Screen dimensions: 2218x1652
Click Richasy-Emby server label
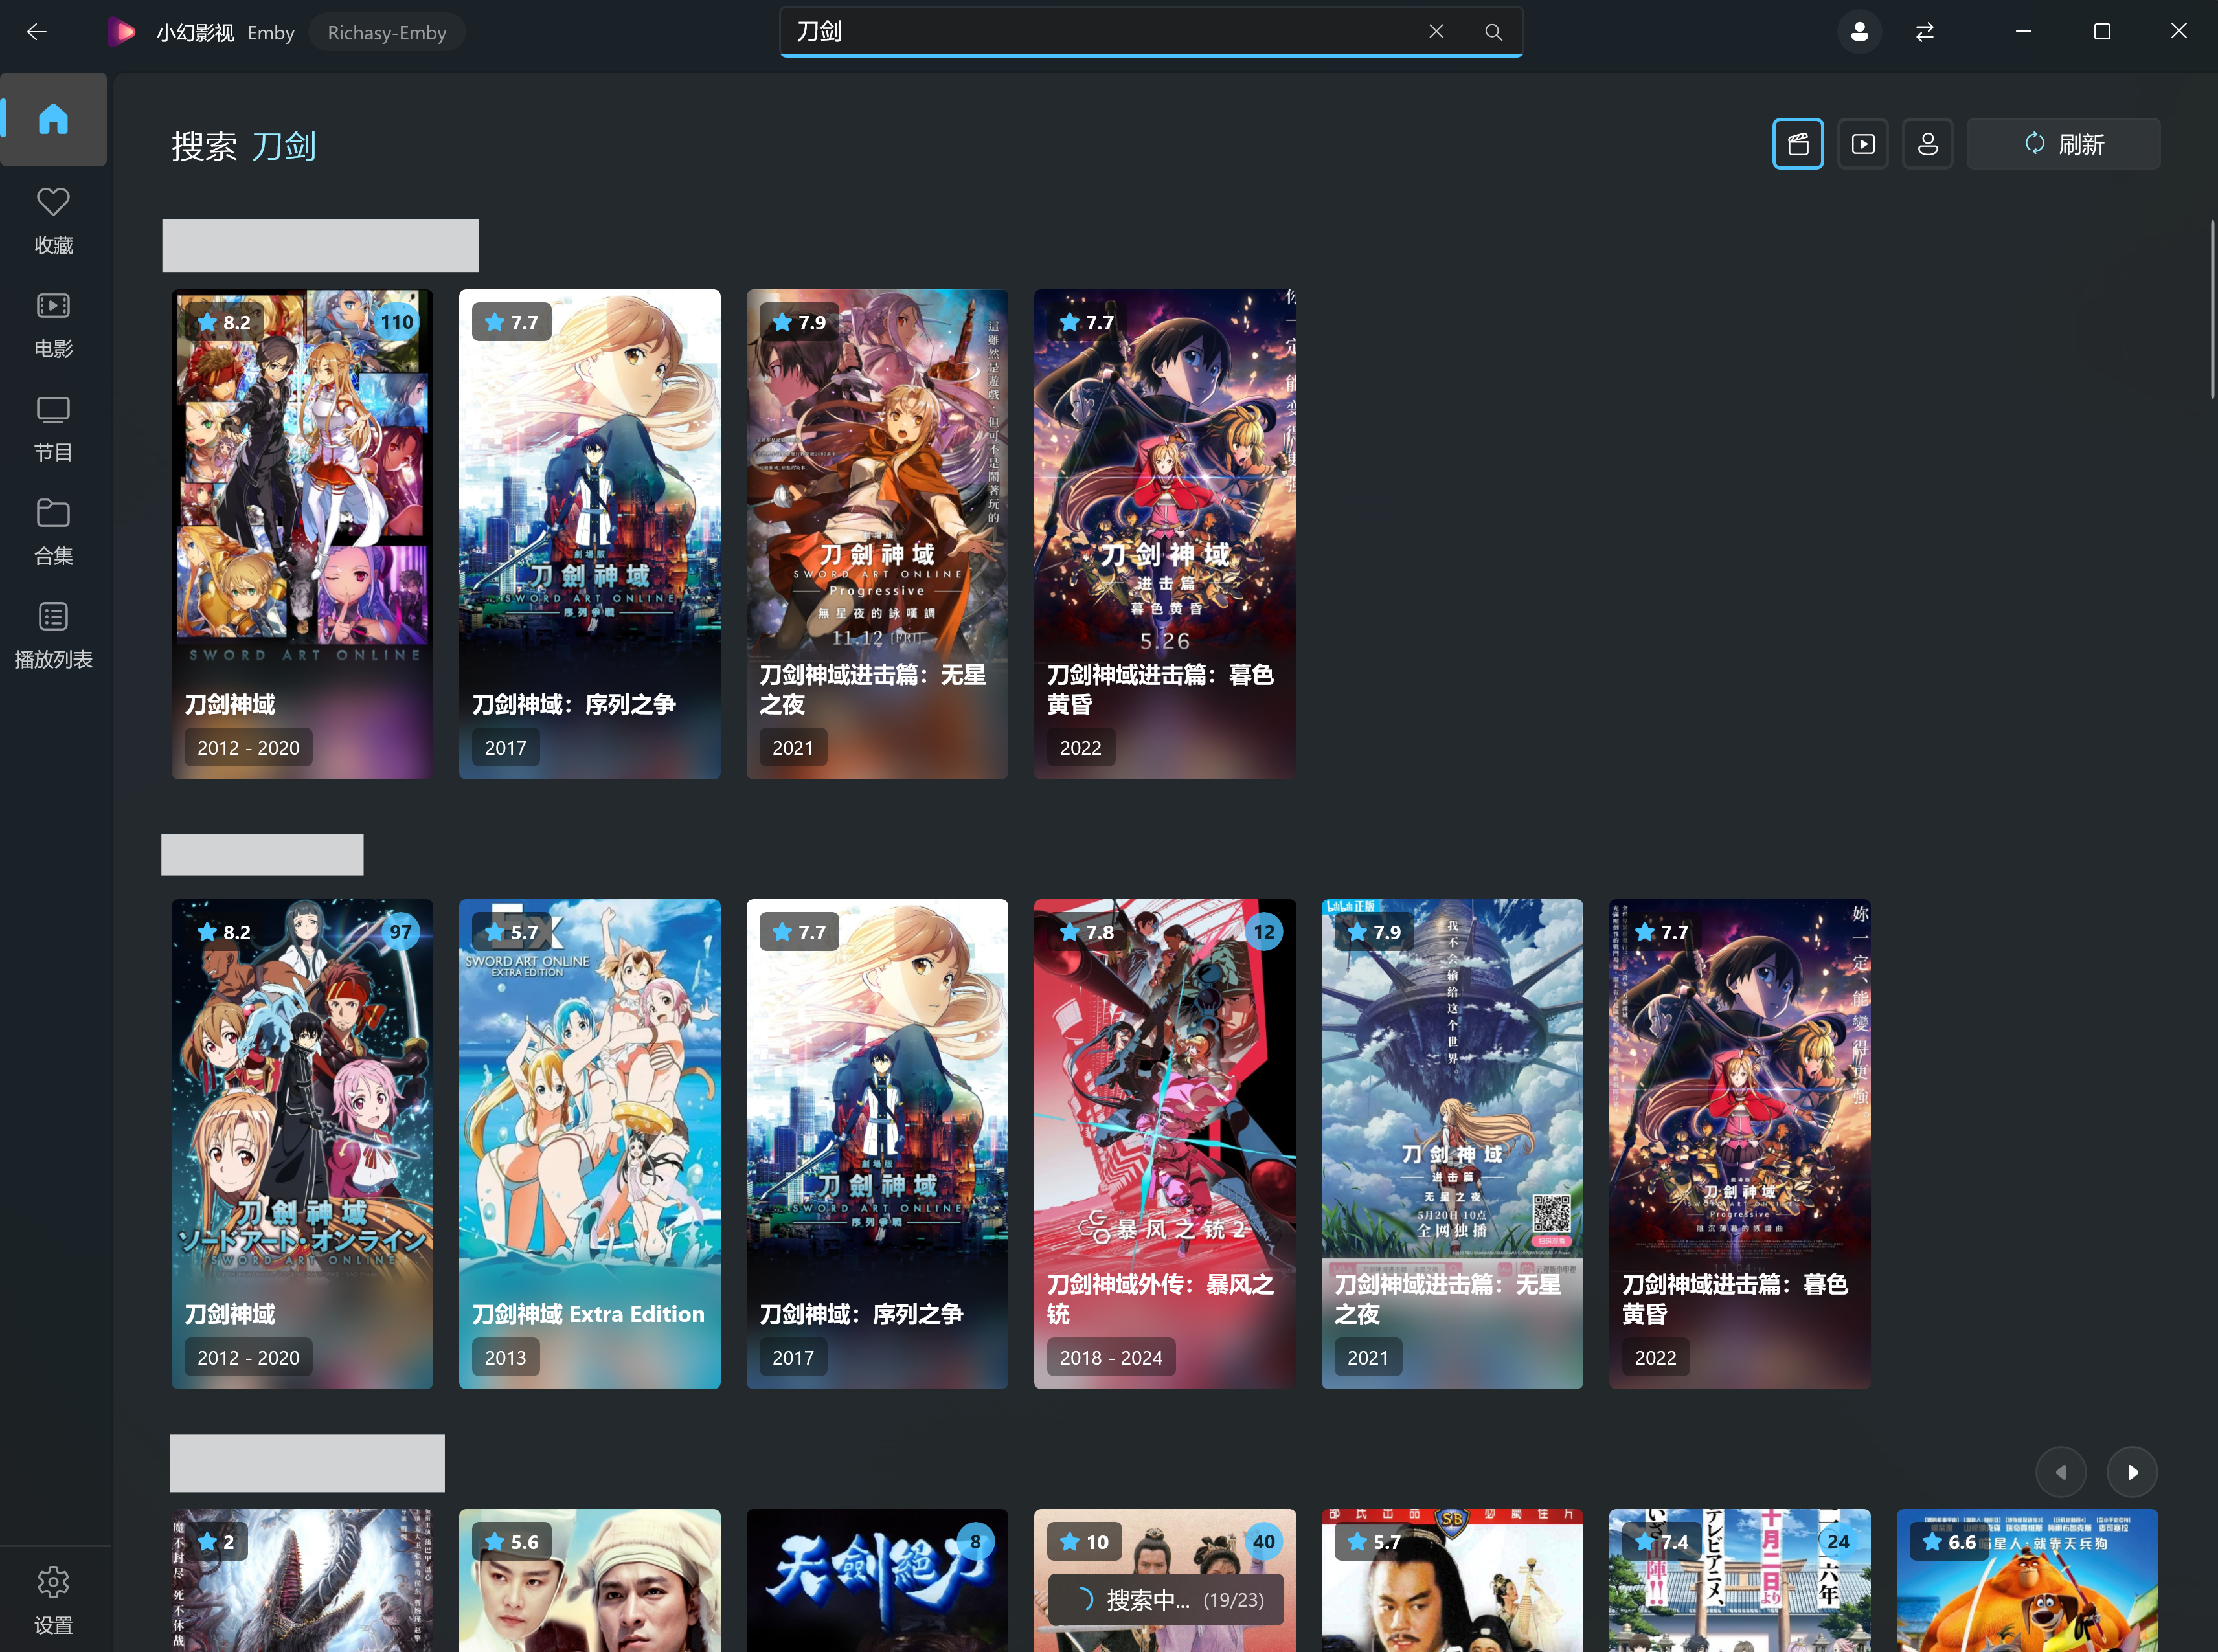click(386, 32)
